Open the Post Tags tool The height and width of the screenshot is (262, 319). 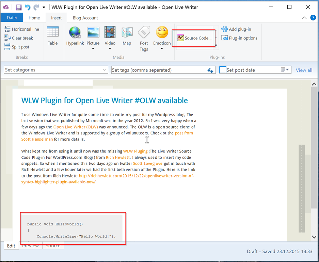(144, 38)
